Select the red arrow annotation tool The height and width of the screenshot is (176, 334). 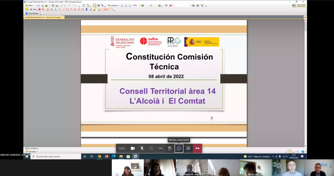tap(59, 9)
